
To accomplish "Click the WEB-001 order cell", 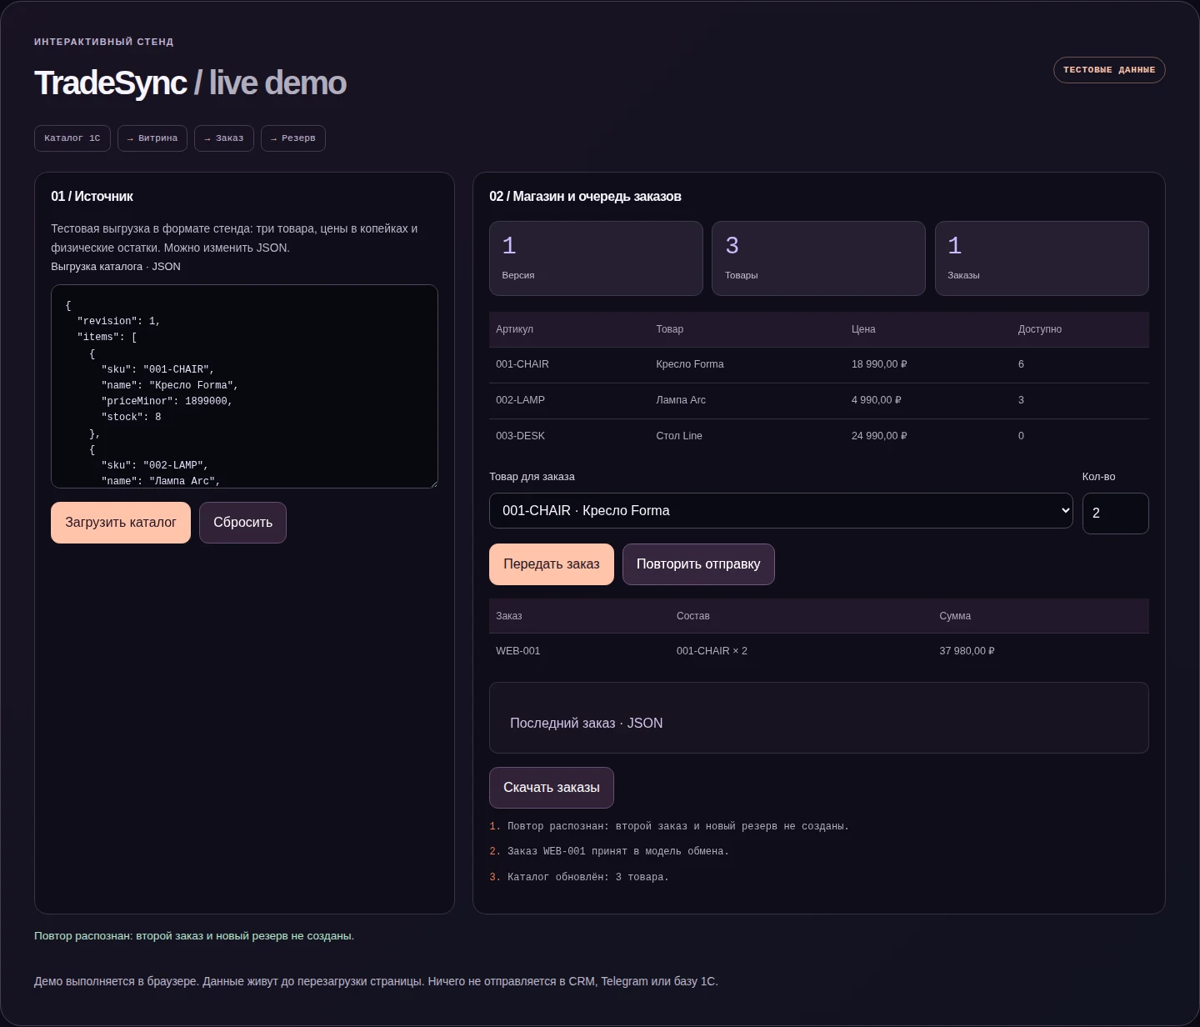I will (x=517, y=651).
